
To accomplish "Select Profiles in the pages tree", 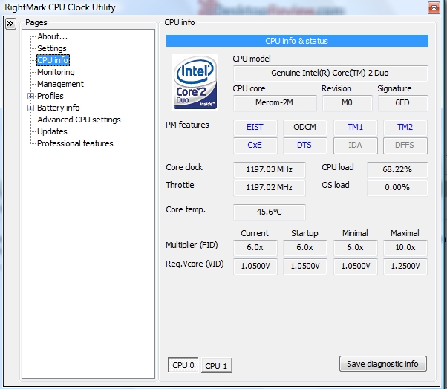I will point(50,96).
